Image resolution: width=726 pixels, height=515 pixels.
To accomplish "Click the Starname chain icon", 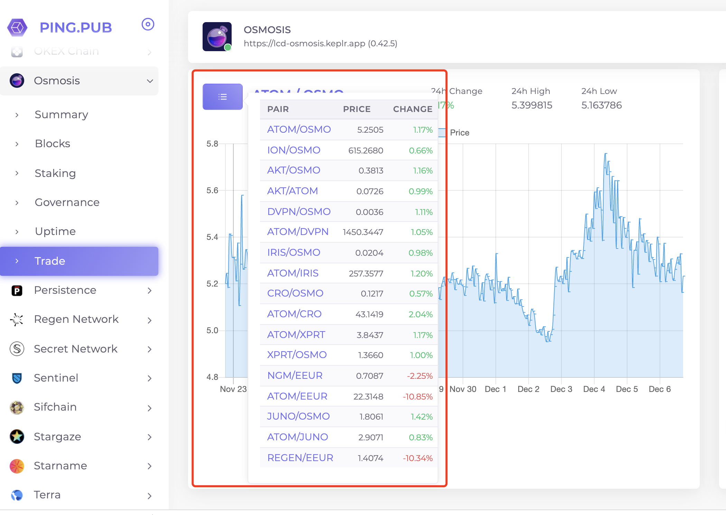I will click(17, 466).
